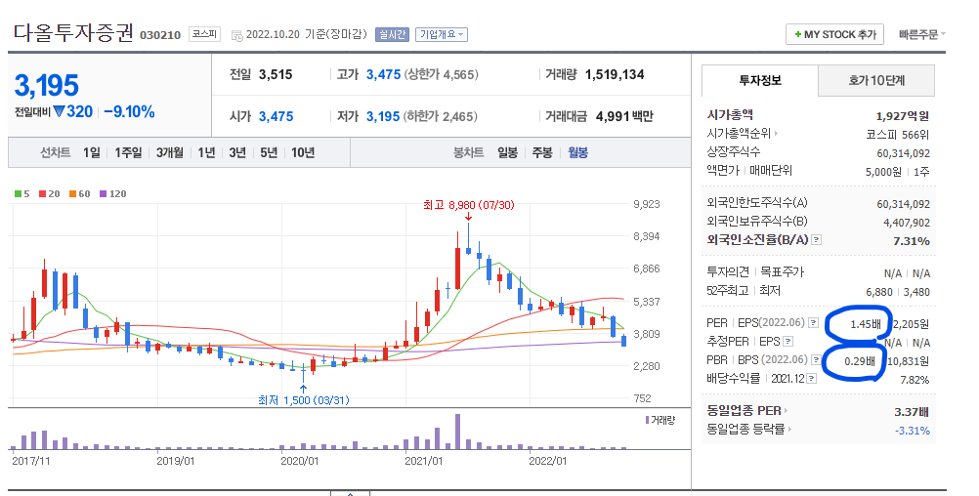Click the stock code 030210
979x496 pixels.
[160, 35]
